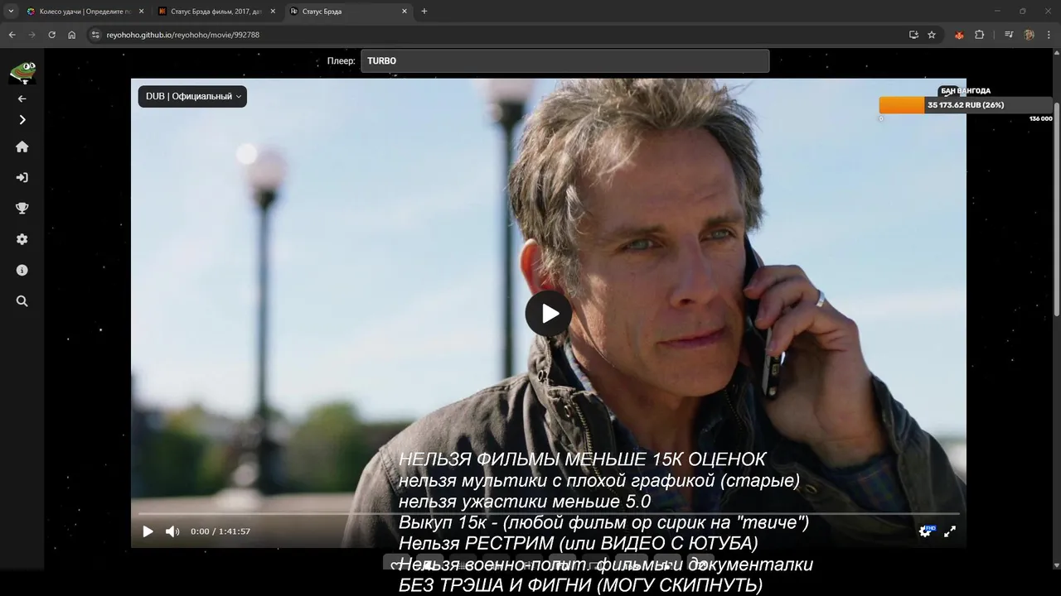Click the БАН ВАНГОДА goal label
1061x596 pixels.
966,91
